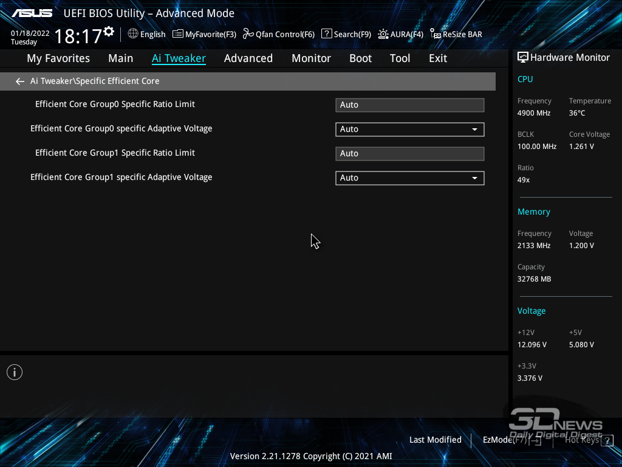Click the Tuesday weekday text
Viewport: 622px width, 467px height.
(x=24, y=42)
